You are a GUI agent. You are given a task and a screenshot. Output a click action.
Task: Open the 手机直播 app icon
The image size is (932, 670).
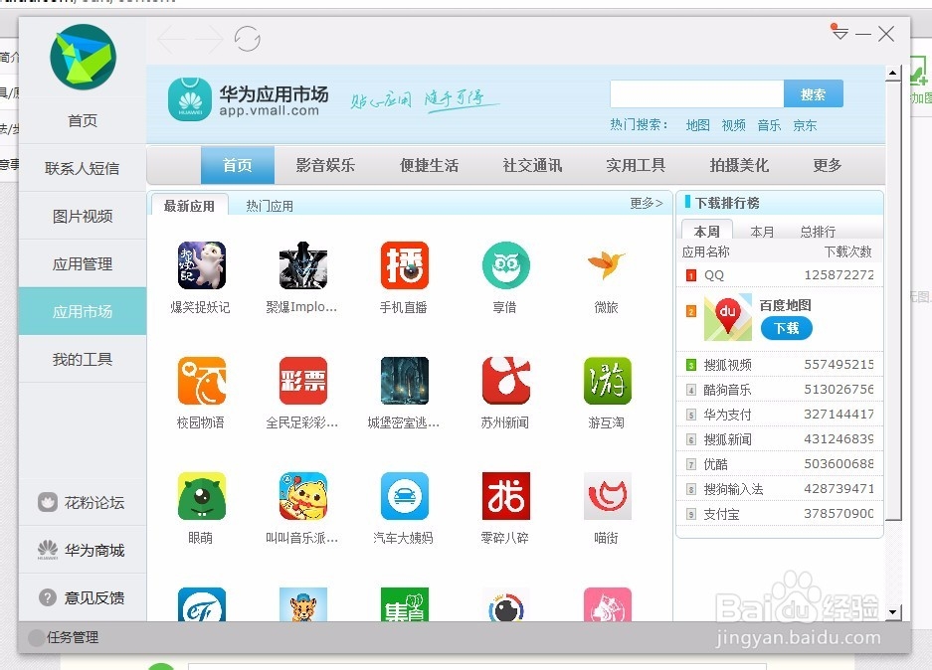404,264
